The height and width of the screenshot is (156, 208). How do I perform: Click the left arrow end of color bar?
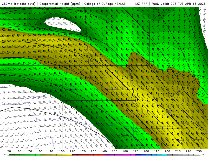[6, 154]
